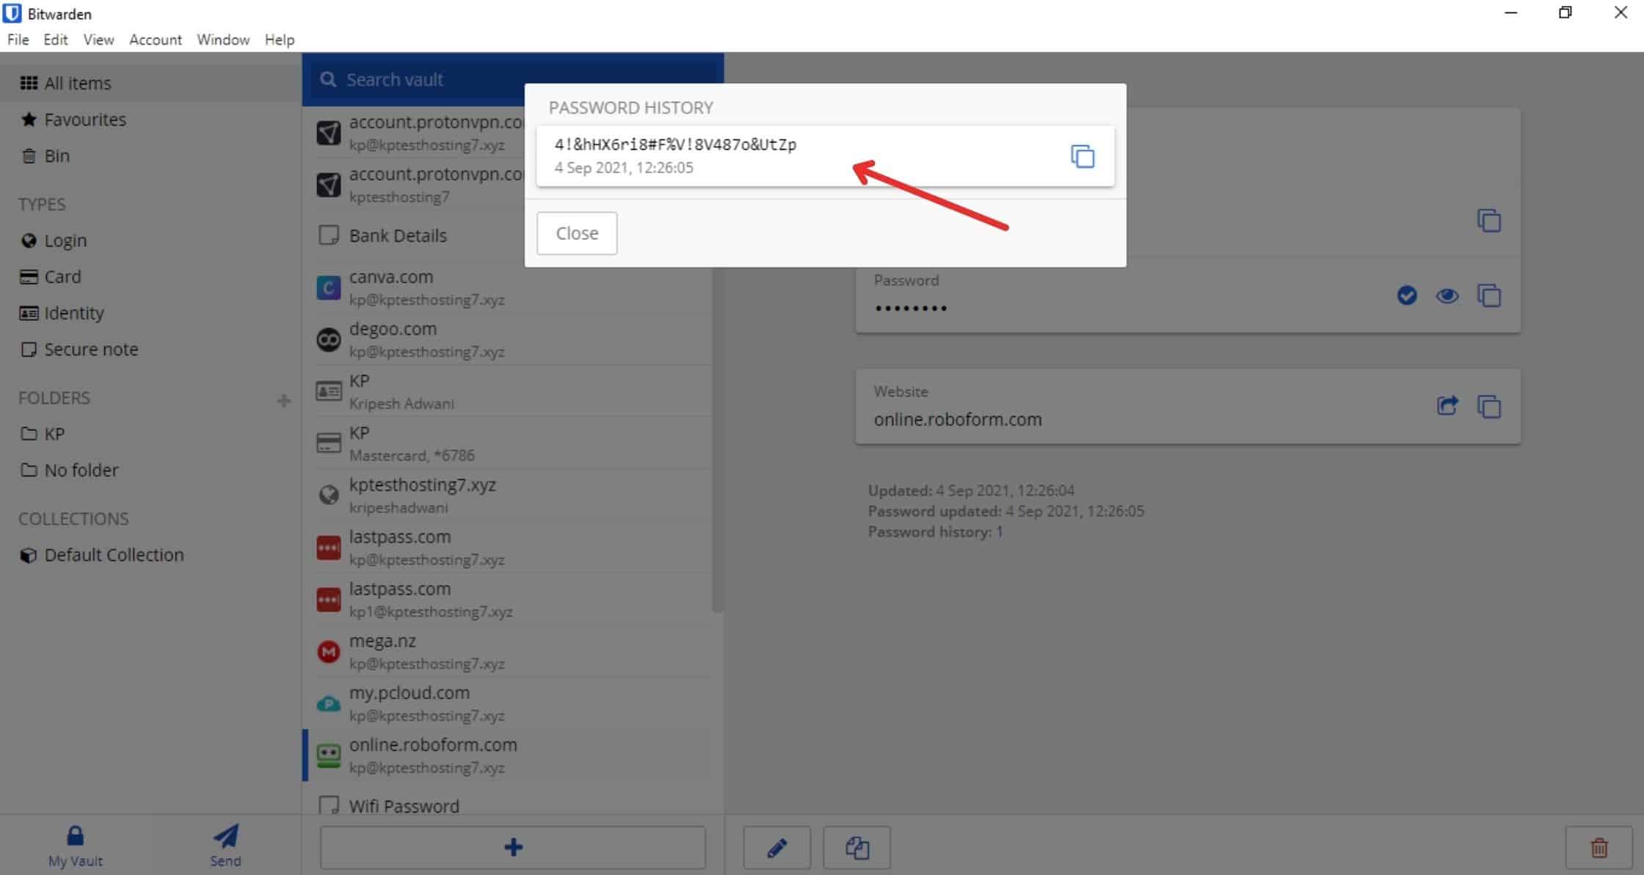Click the plus button to add a new item
This screenshot has width=1644, height=875.
(x=512, y=847)
